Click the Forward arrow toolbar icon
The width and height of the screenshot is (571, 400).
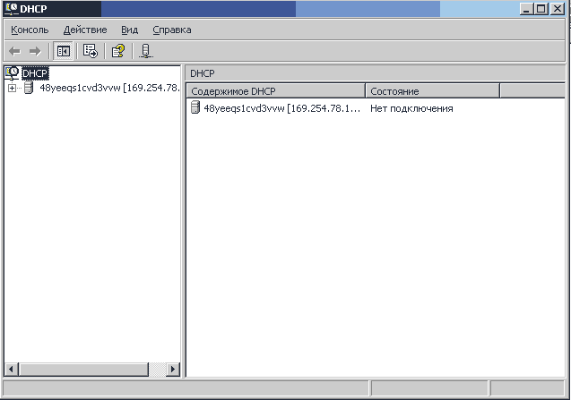(35, 51)
